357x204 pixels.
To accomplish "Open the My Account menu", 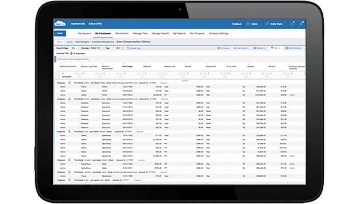I will [84, 34].
